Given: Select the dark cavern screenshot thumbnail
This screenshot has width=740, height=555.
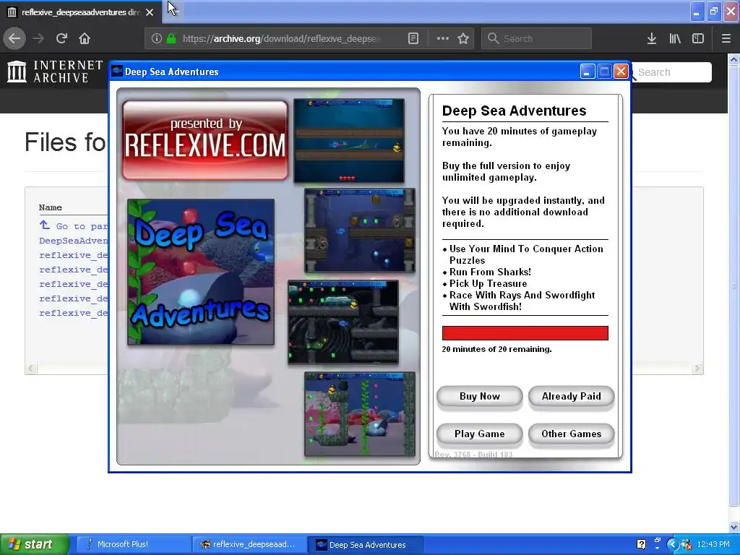Looking at the screenshot, I should click(343, 322).
